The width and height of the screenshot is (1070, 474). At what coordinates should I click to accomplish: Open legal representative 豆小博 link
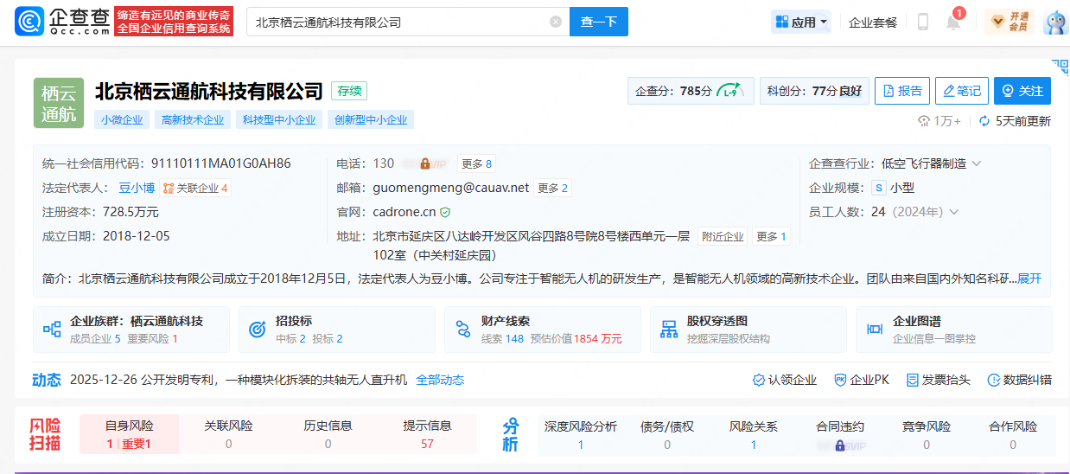pyautogui.click(x=137, y=188)
